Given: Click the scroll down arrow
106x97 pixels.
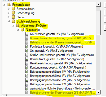Looking at the screenshot, I should [x=99, y=92].
